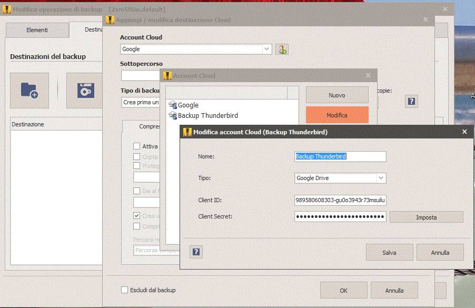This screenshot has width=475, height=308.
Task: Click the help icon beside the copie field
Action: click(x=411, y=101)
